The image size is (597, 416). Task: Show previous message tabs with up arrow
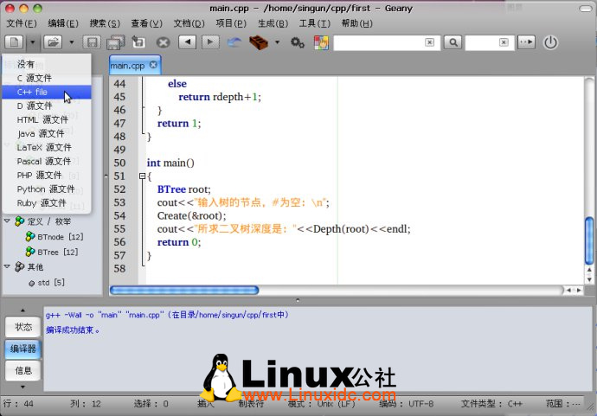pyautogui.click(x=22, y=310)
